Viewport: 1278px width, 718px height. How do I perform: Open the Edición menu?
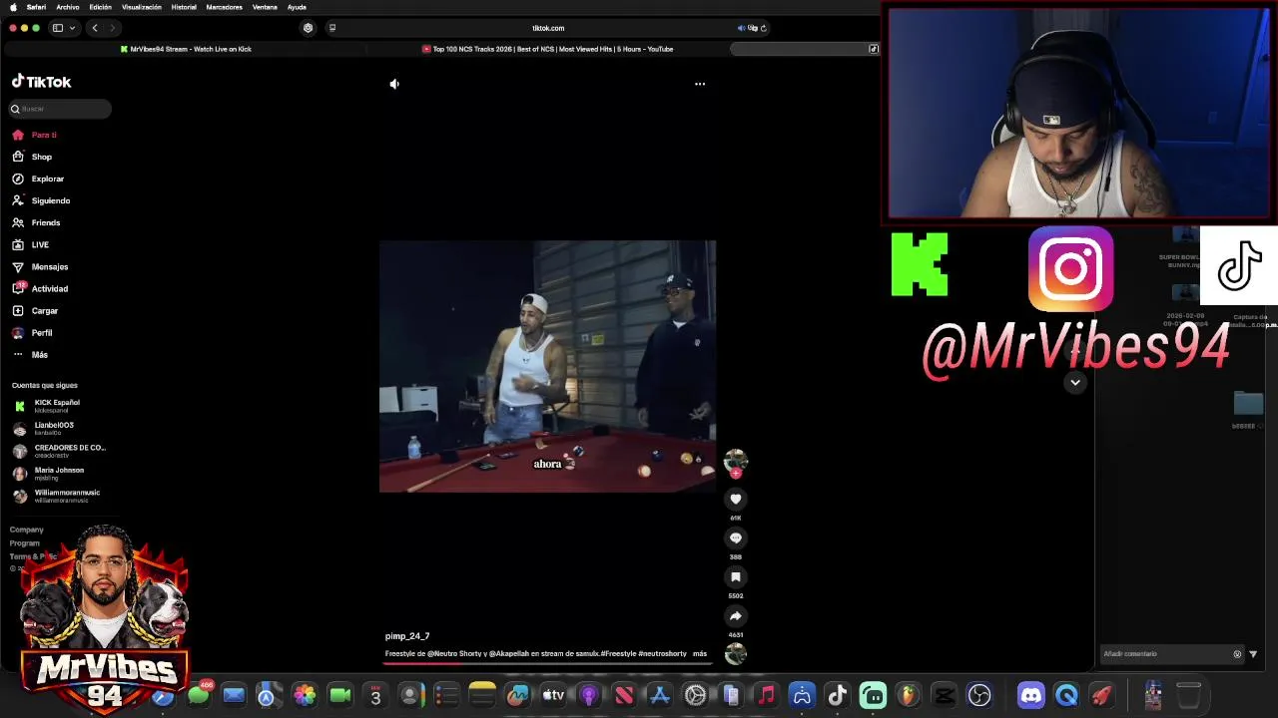(101, 7)
